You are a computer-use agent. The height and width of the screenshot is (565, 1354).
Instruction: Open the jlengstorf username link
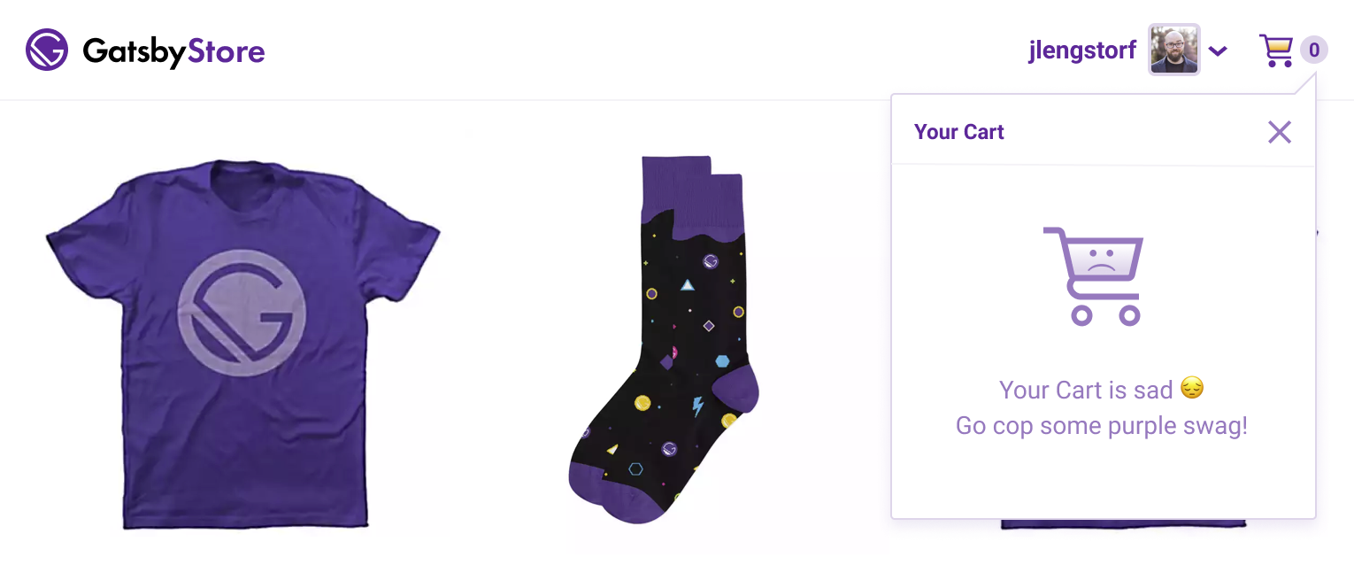tap(1082, 50)
